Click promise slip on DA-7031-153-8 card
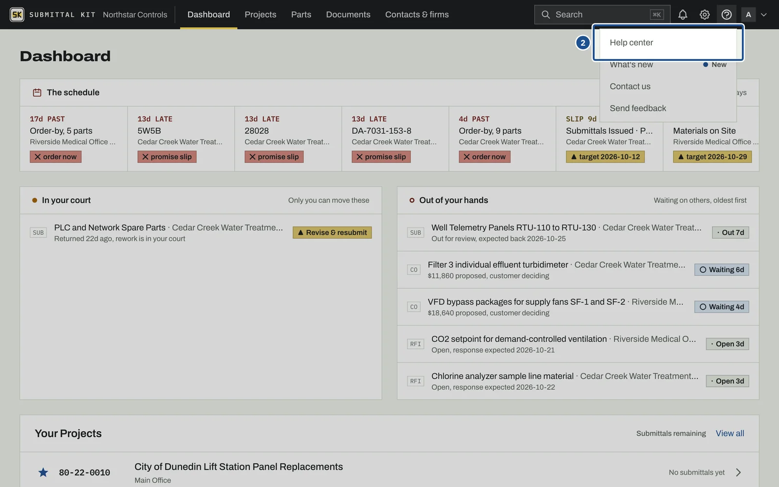Image resolution: width=779 pixels, height=487 pixels. (381, 157)
